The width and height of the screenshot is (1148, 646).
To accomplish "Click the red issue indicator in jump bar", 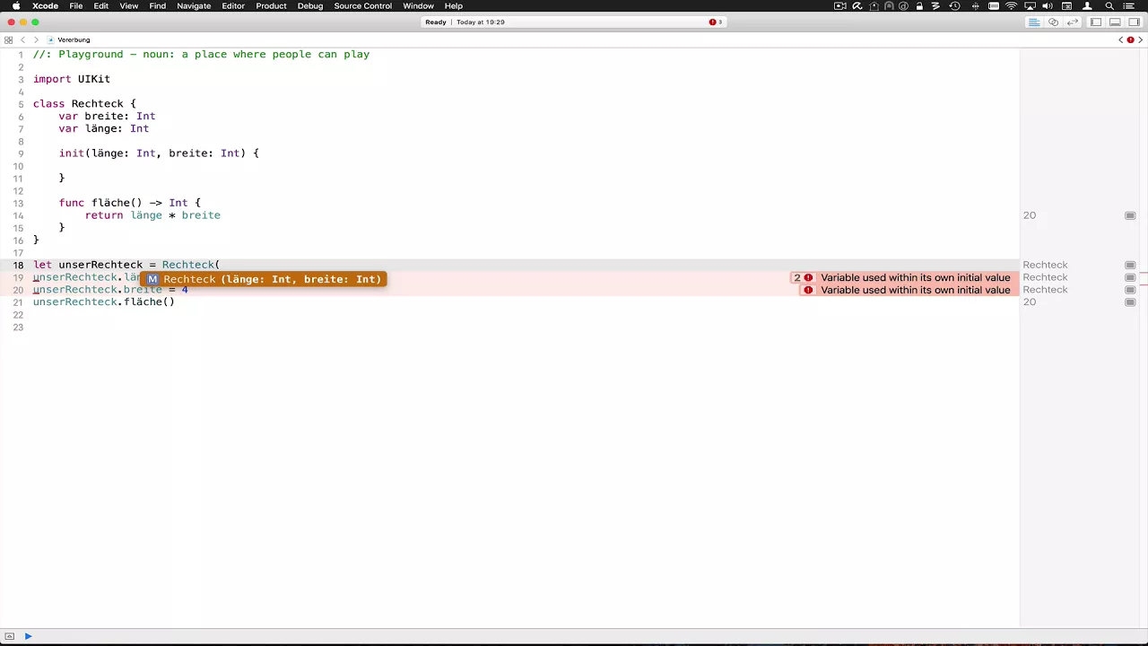I will click(1131, 39).
